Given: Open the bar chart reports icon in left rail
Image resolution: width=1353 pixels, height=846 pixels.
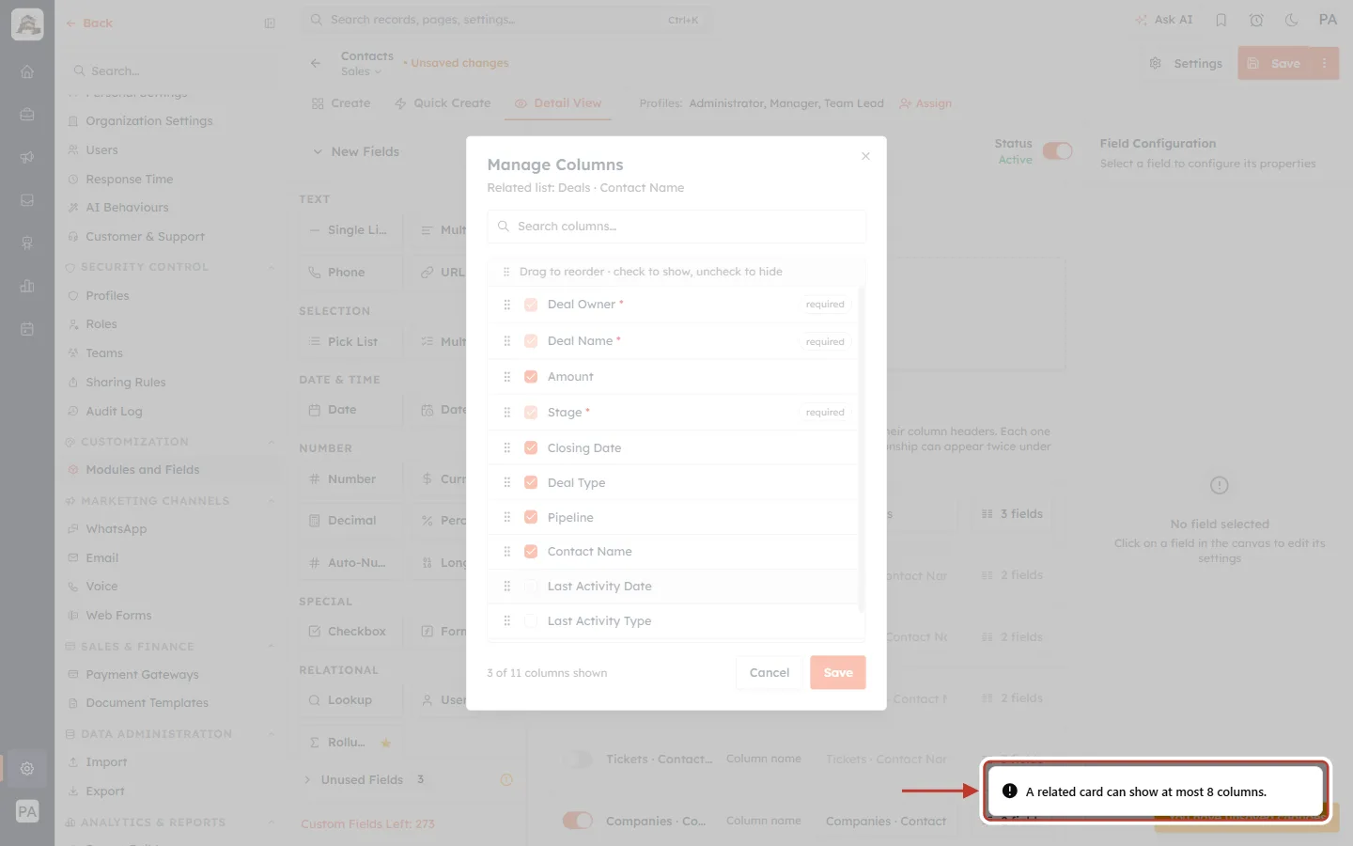Looking at the screenshot, I should pos(27,286).
